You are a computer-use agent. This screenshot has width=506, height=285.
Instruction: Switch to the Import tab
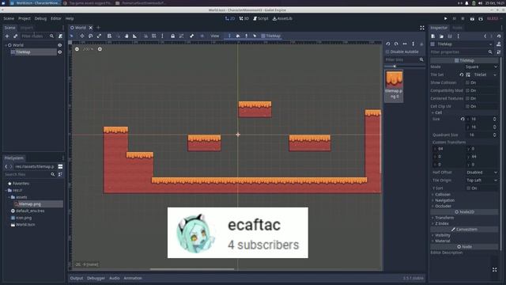click(27, 28)
